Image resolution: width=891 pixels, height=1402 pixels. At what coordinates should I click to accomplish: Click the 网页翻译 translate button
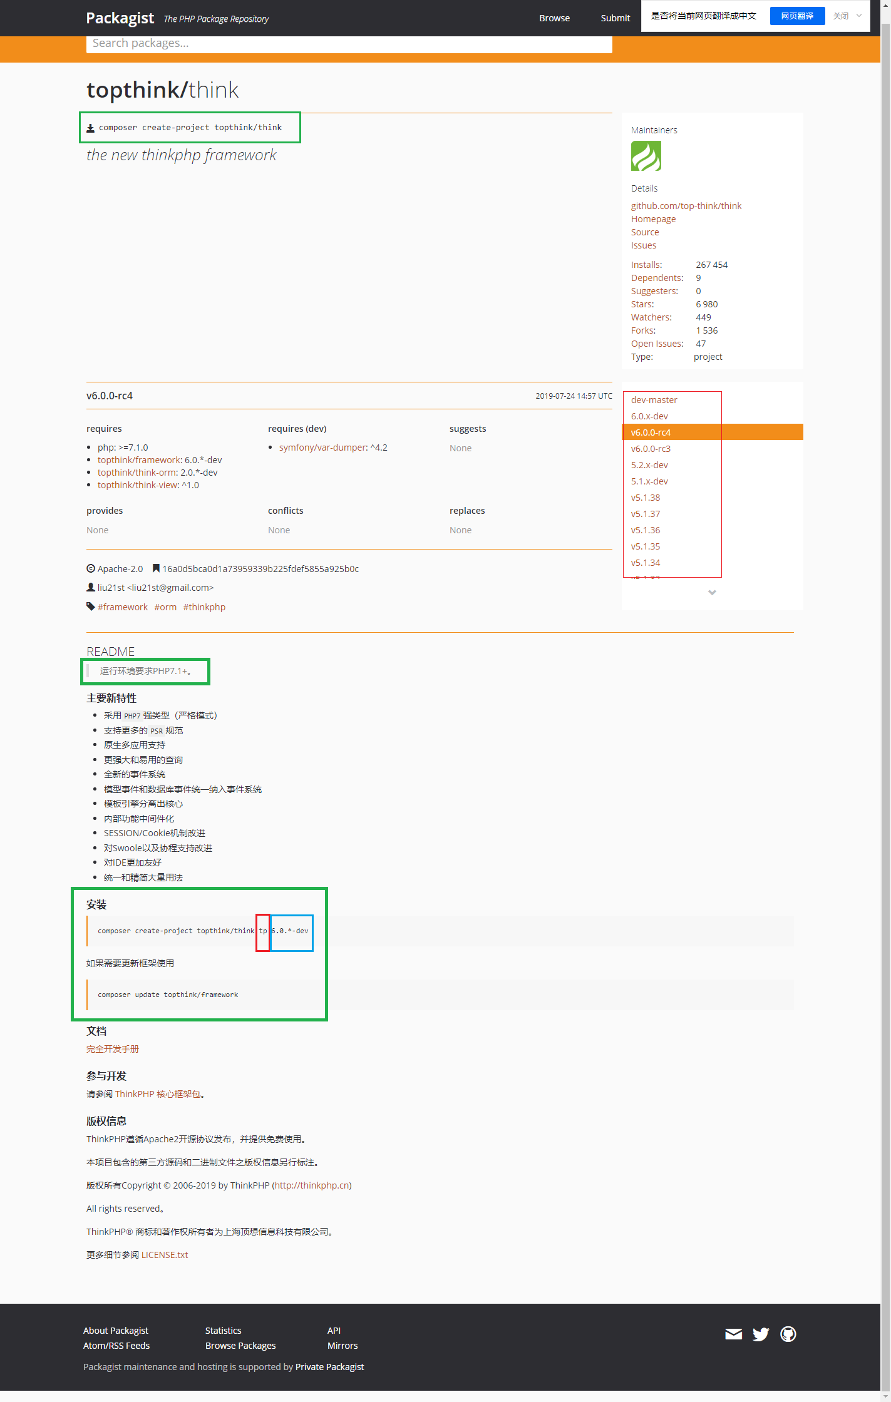[x=797, y=16]
